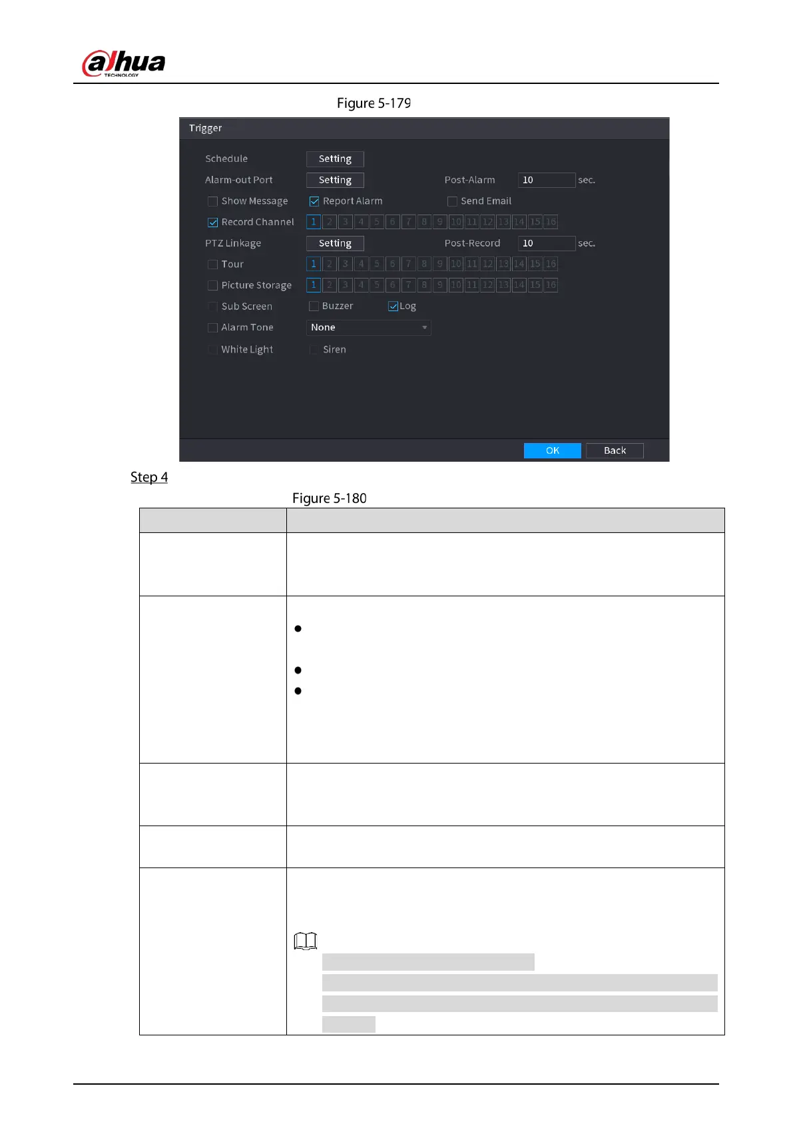Toggle the Record Channel checkbox
The height and width of the screenshot is (1122, 793).
tap(212, 223)
